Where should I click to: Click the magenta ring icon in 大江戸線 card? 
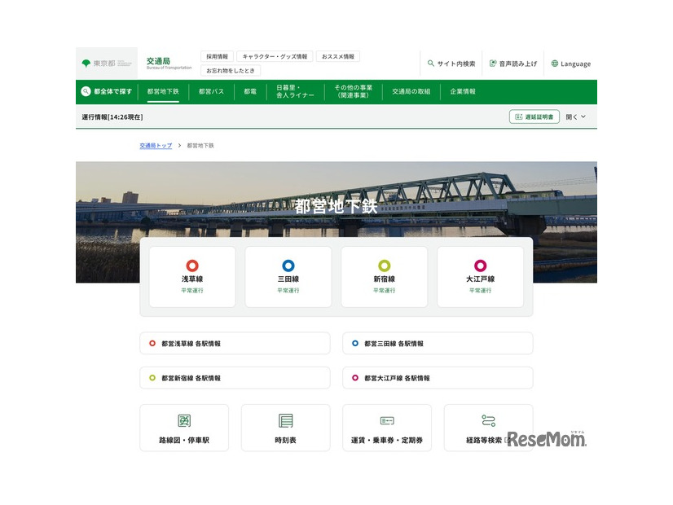tap(480, 266)
